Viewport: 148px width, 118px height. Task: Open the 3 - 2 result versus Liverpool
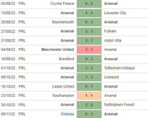click(89, 77)
